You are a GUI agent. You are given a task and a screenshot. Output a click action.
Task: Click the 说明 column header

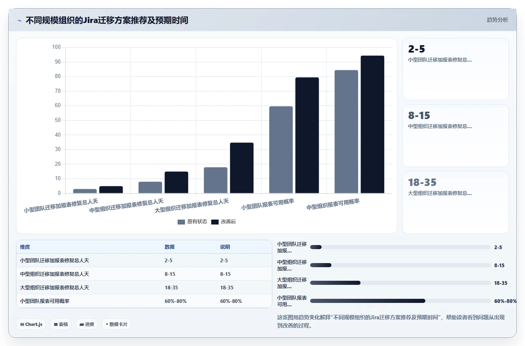[x=225, y=247]
